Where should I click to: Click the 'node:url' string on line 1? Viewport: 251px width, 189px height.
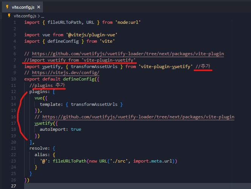[x=128, y=22]
